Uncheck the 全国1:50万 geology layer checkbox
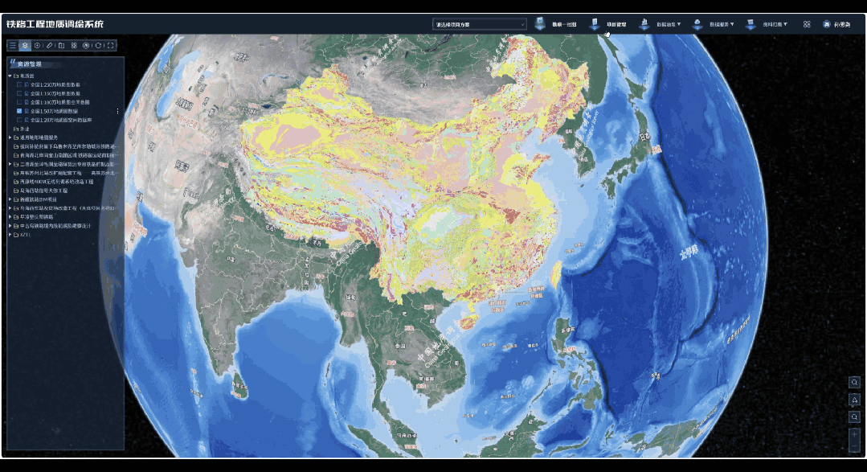 pos(19,111)
